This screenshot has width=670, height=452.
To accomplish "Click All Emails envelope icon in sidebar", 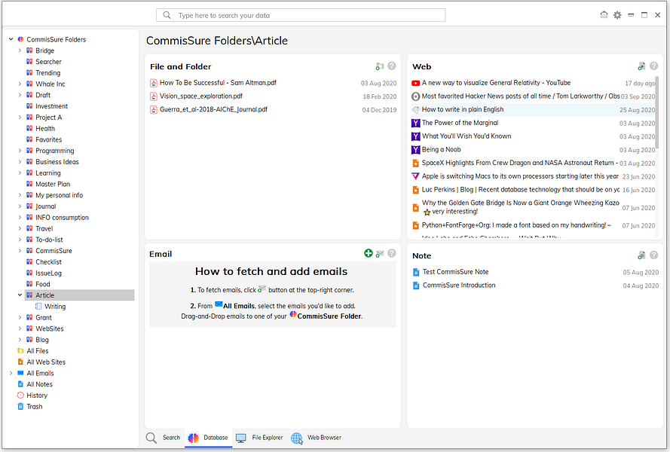I will coord(20,373).
